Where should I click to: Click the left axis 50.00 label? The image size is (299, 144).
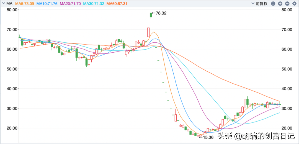(12, 69)
